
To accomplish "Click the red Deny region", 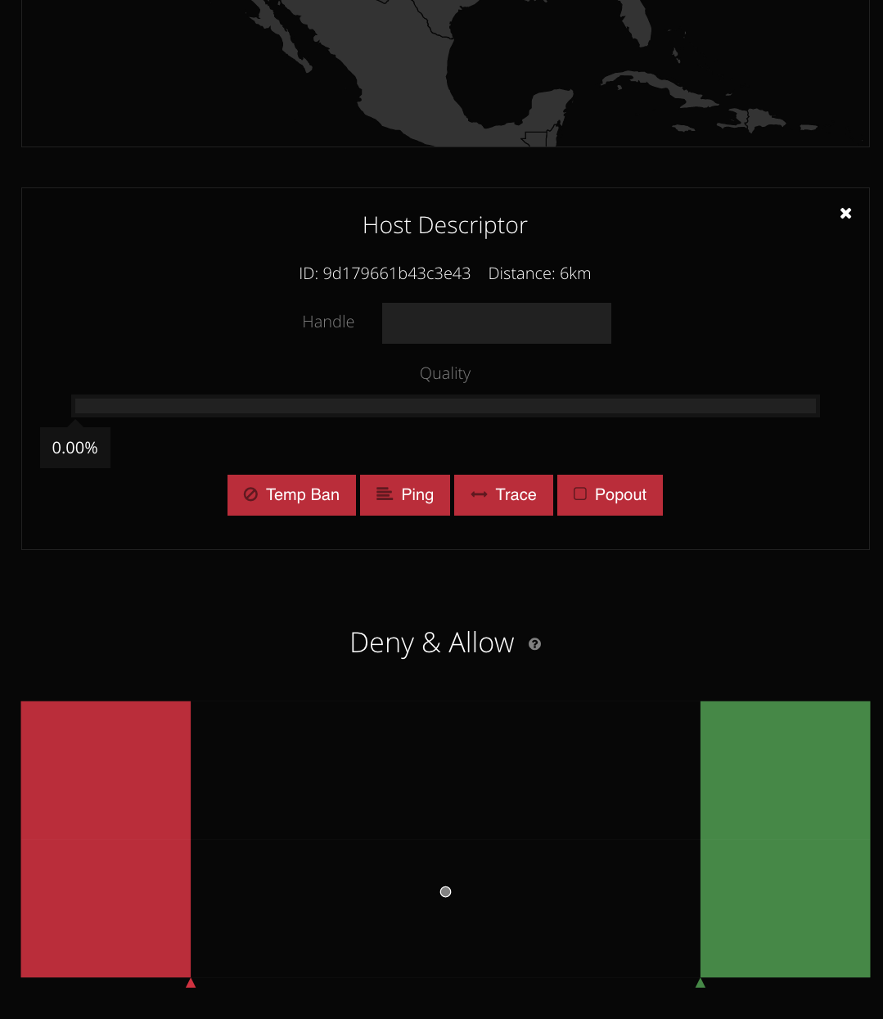I will 106,839.
